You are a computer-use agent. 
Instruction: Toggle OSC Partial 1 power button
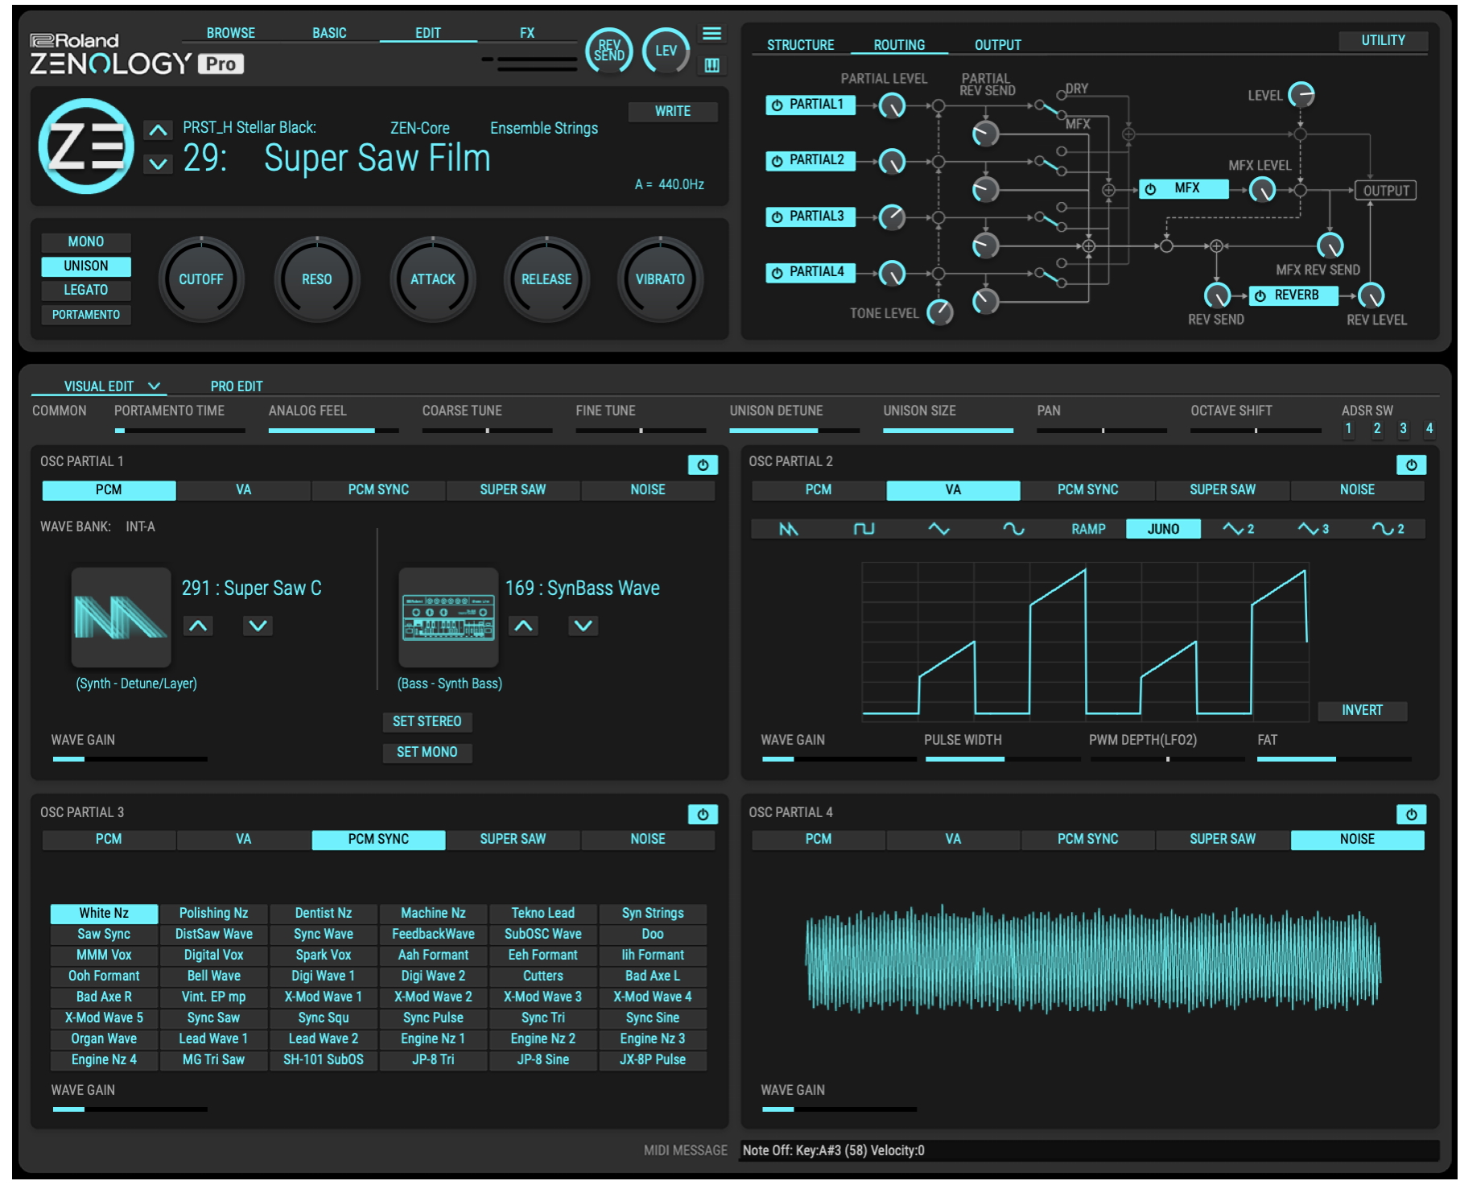coord(702,465)
